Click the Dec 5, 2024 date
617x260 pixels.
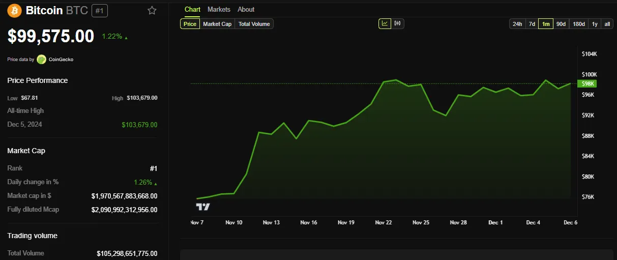(24, 124)
